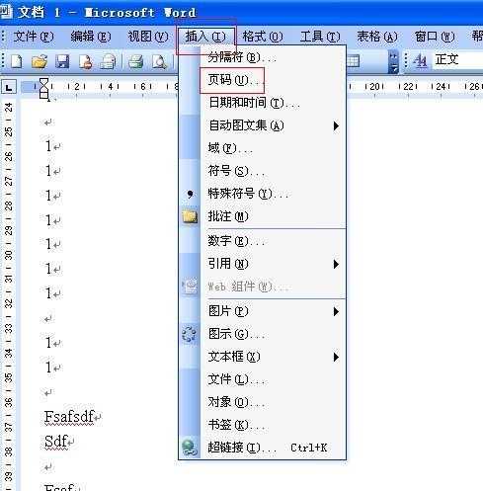Open the style box showing 正文
Screen dimensions: 483x491
tap(457, 60)
